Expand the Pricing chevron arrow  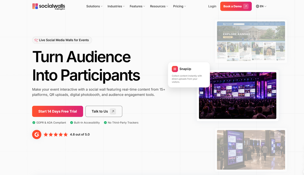[x=185, y=7]
